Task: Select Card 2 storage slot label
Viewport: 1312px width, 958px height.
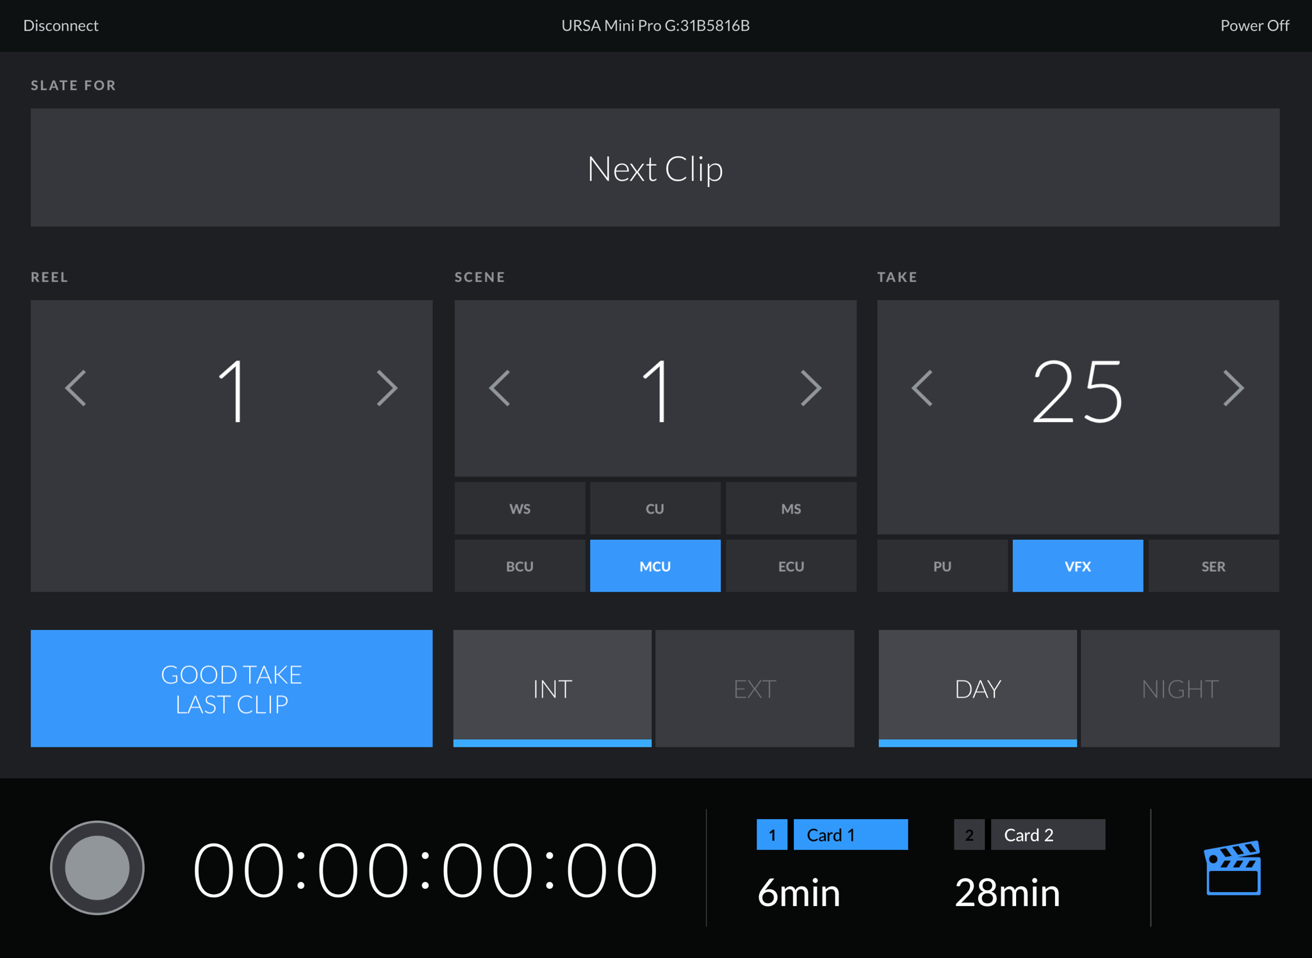Action: [x=1048, y=834]
